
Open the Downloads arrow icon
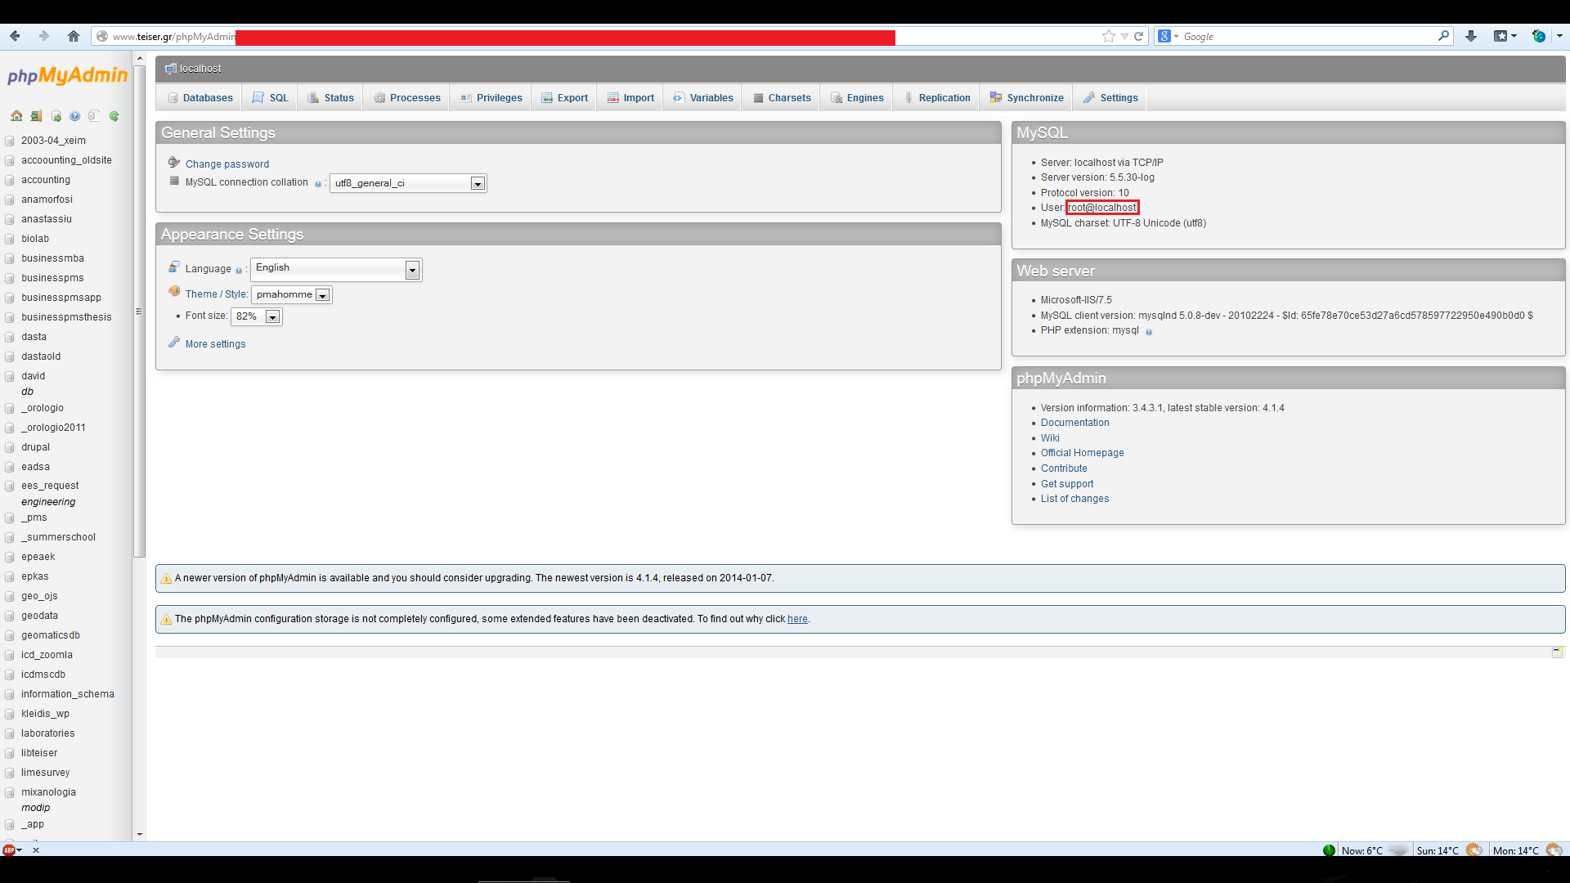coord(1471,36)
